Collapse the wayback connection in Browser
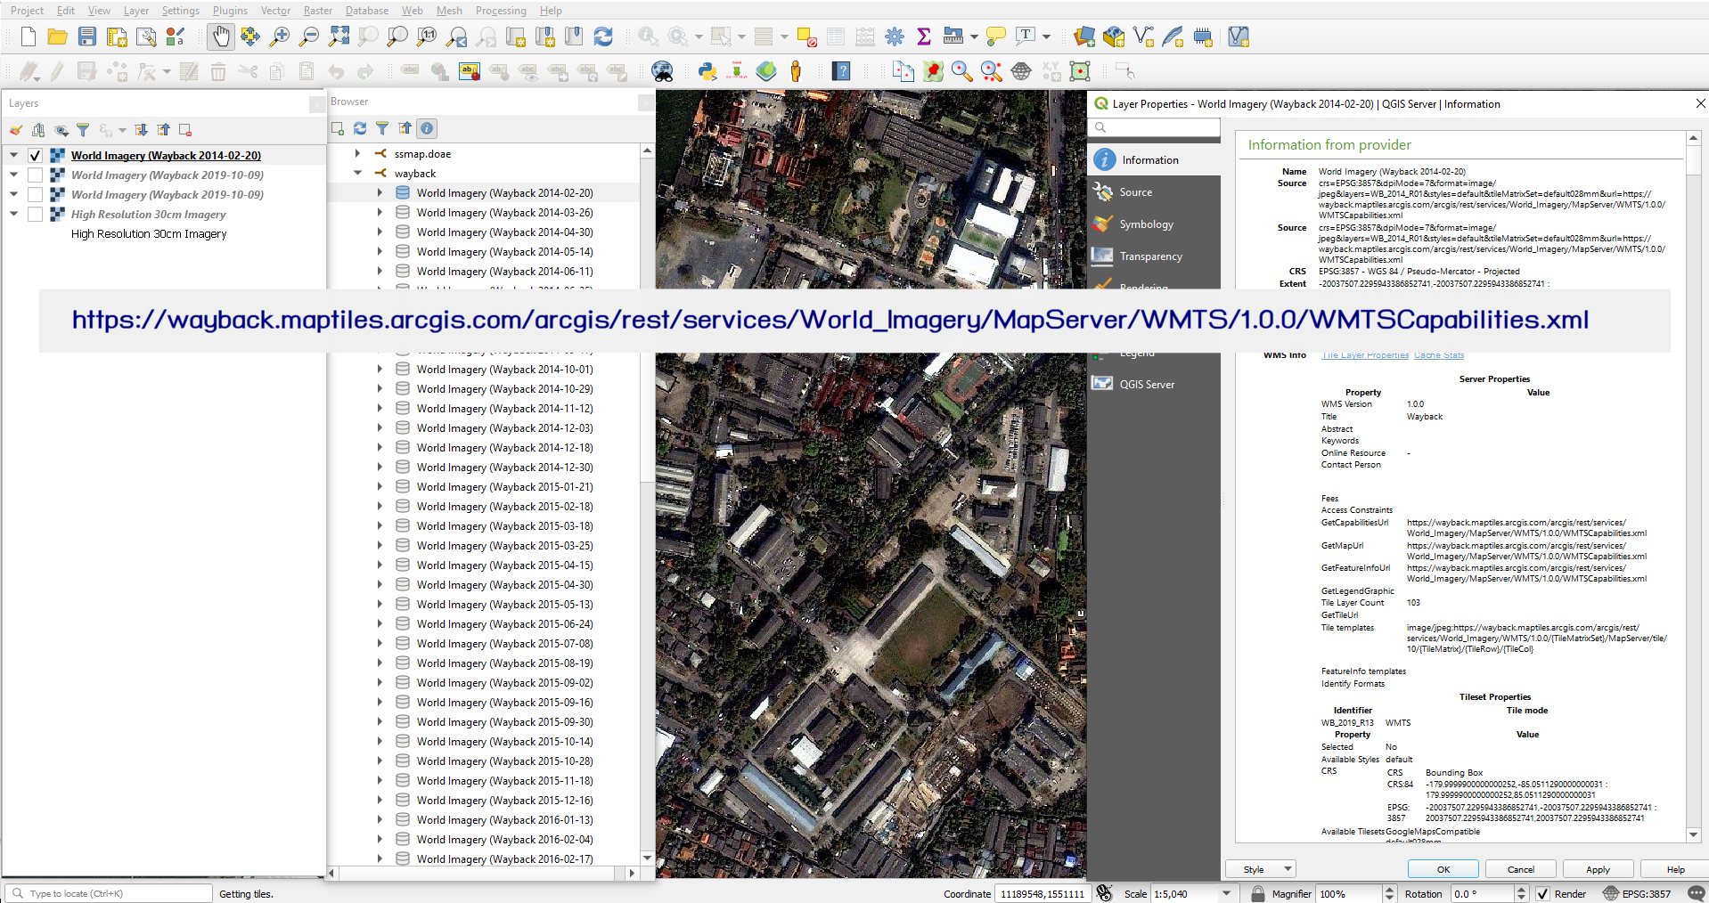 coord(357,174)
